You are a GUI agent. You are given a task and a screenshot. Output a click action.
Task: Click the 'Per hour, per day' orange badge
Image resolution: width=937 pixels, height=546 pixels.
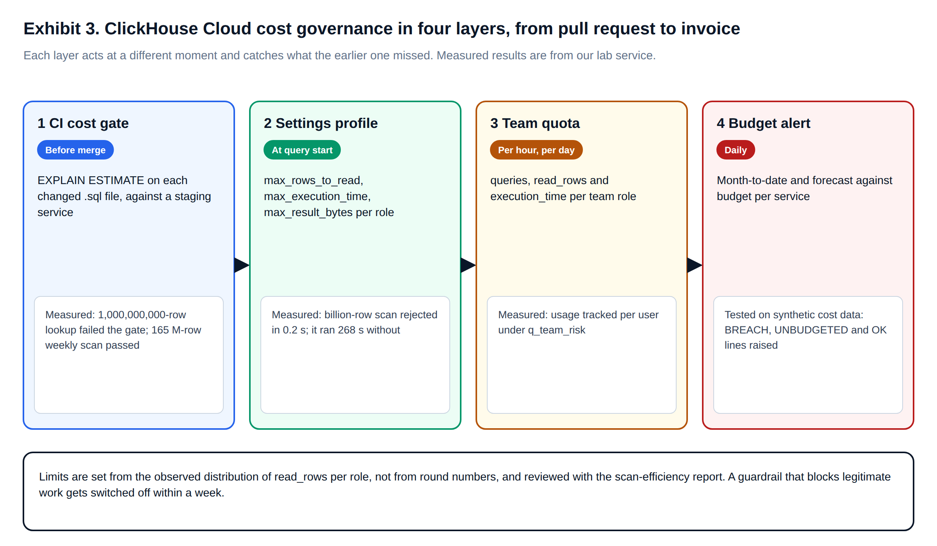click(x=536, y=150)
